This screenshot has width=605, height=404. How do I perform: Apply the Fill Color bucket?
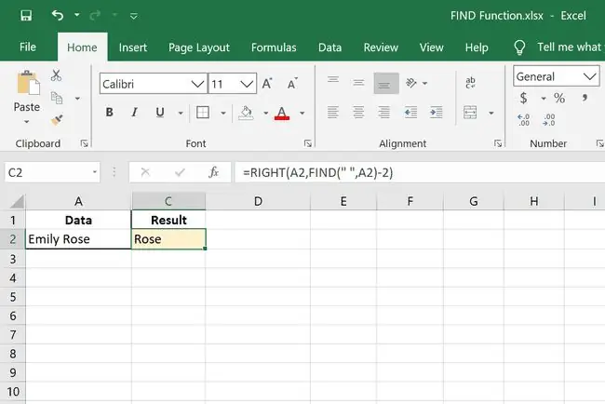coord(246,113)
